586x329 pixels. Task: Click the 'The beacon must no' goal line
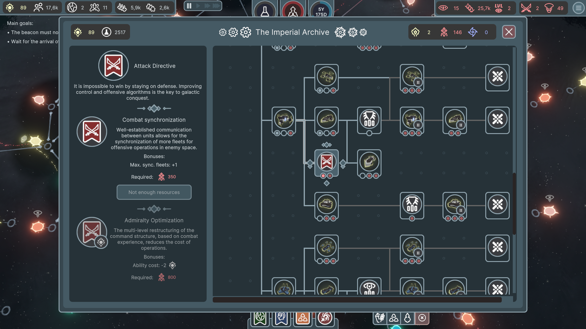tap(35, 32)
